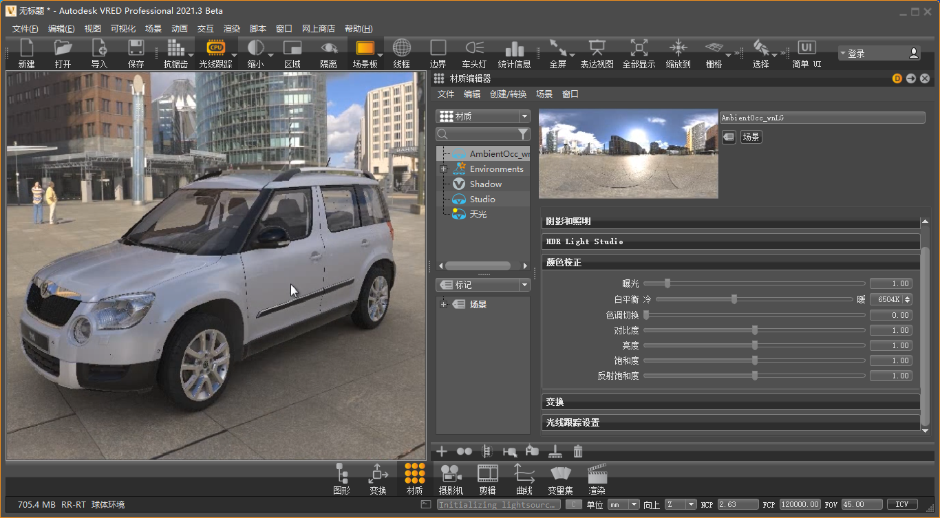Click the ICV button in status bar
Screen dimensions: 940x518
tap(902, 505)
